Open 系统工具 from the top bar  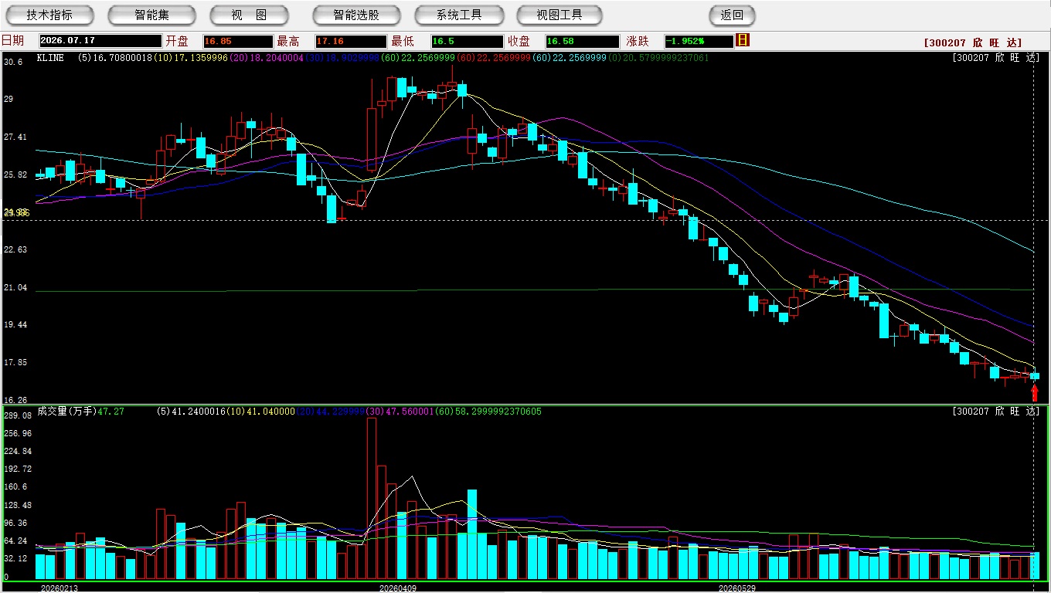tap(459, 15)
